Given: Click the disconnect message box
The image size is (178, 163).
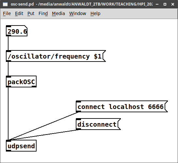Looking at the screenshot, I should point(98,124).
